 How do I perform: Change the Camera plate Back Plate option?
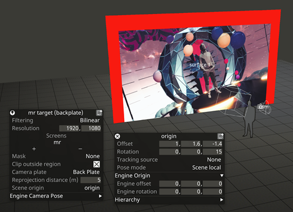click(86, 172)
